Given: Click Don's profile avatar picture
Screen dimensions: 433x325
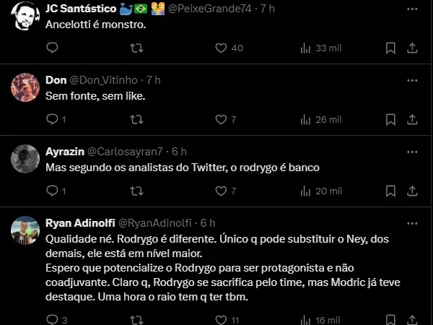Looking at the screenshot, I should click(x=25, y=87).
